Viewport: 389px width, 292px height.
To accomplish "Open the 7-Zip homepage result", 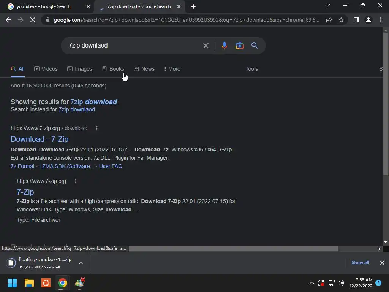I will pyautogui.click(x=25, y=192).
